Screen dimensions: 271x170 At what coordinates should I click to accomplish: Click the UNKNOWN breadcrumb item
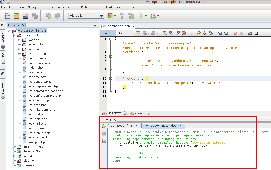pyautogui.click(x=115, y=113)
